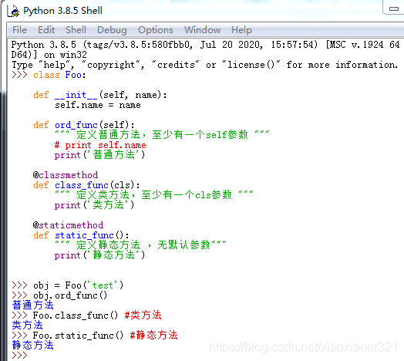404x361 pixels.
Task: Open the Debug menu
Action: click(x=112, y=30)
